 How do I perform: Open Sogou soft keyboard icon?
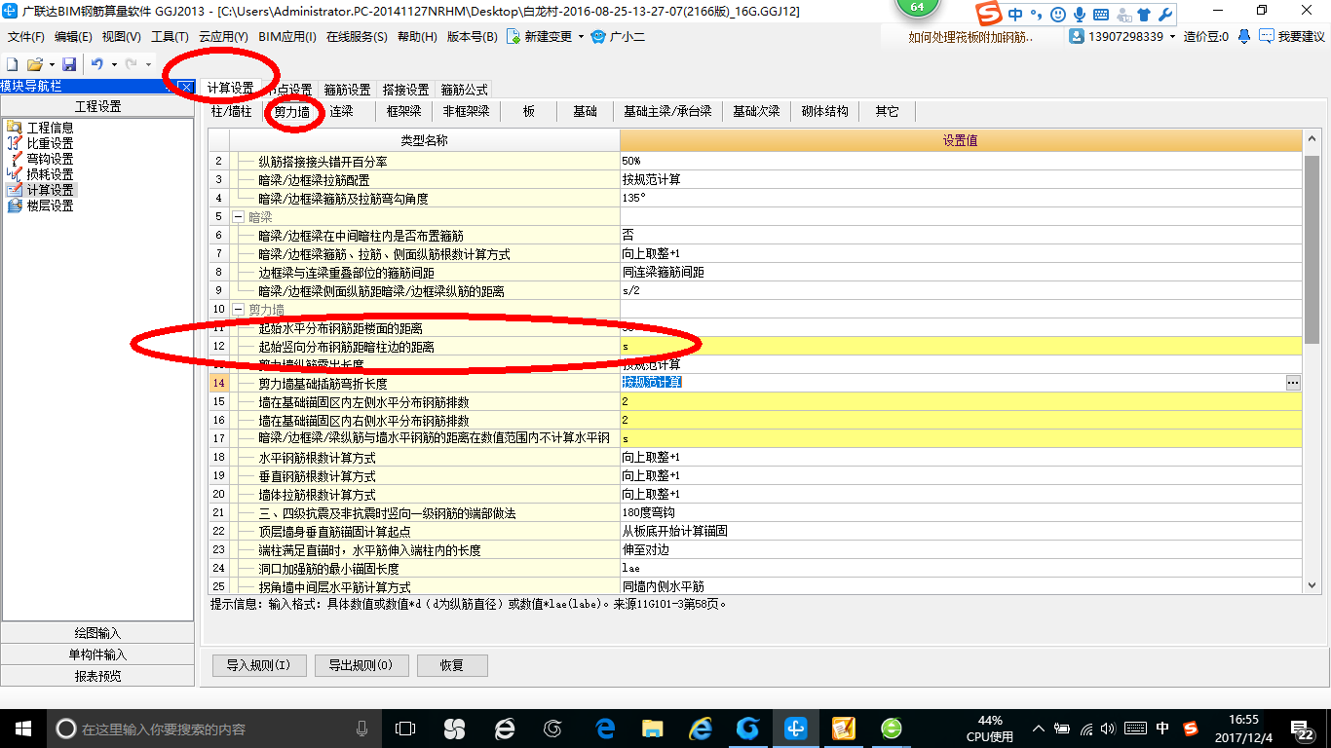coord(1101,15)
